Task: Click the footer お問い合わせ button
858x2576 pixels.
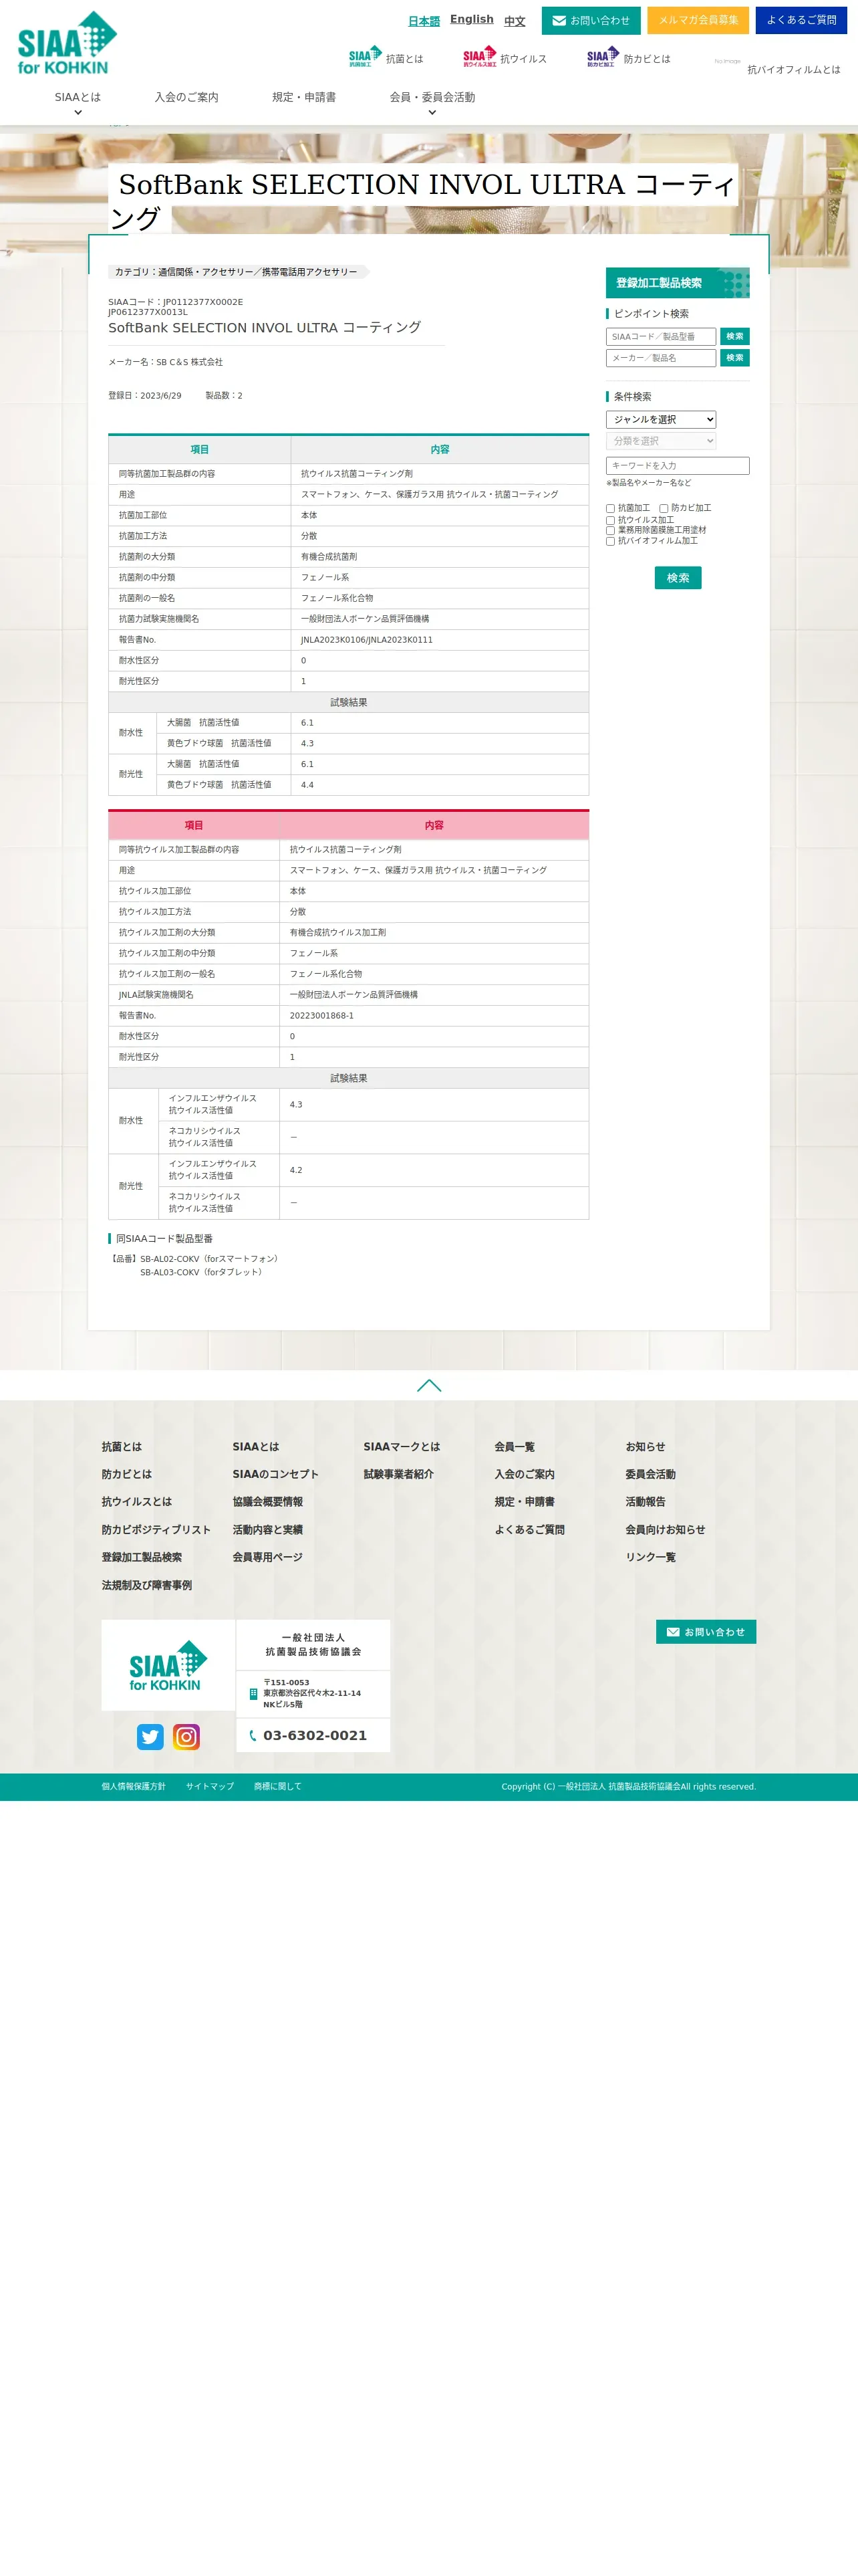Action: click(x=705, y=1632)
